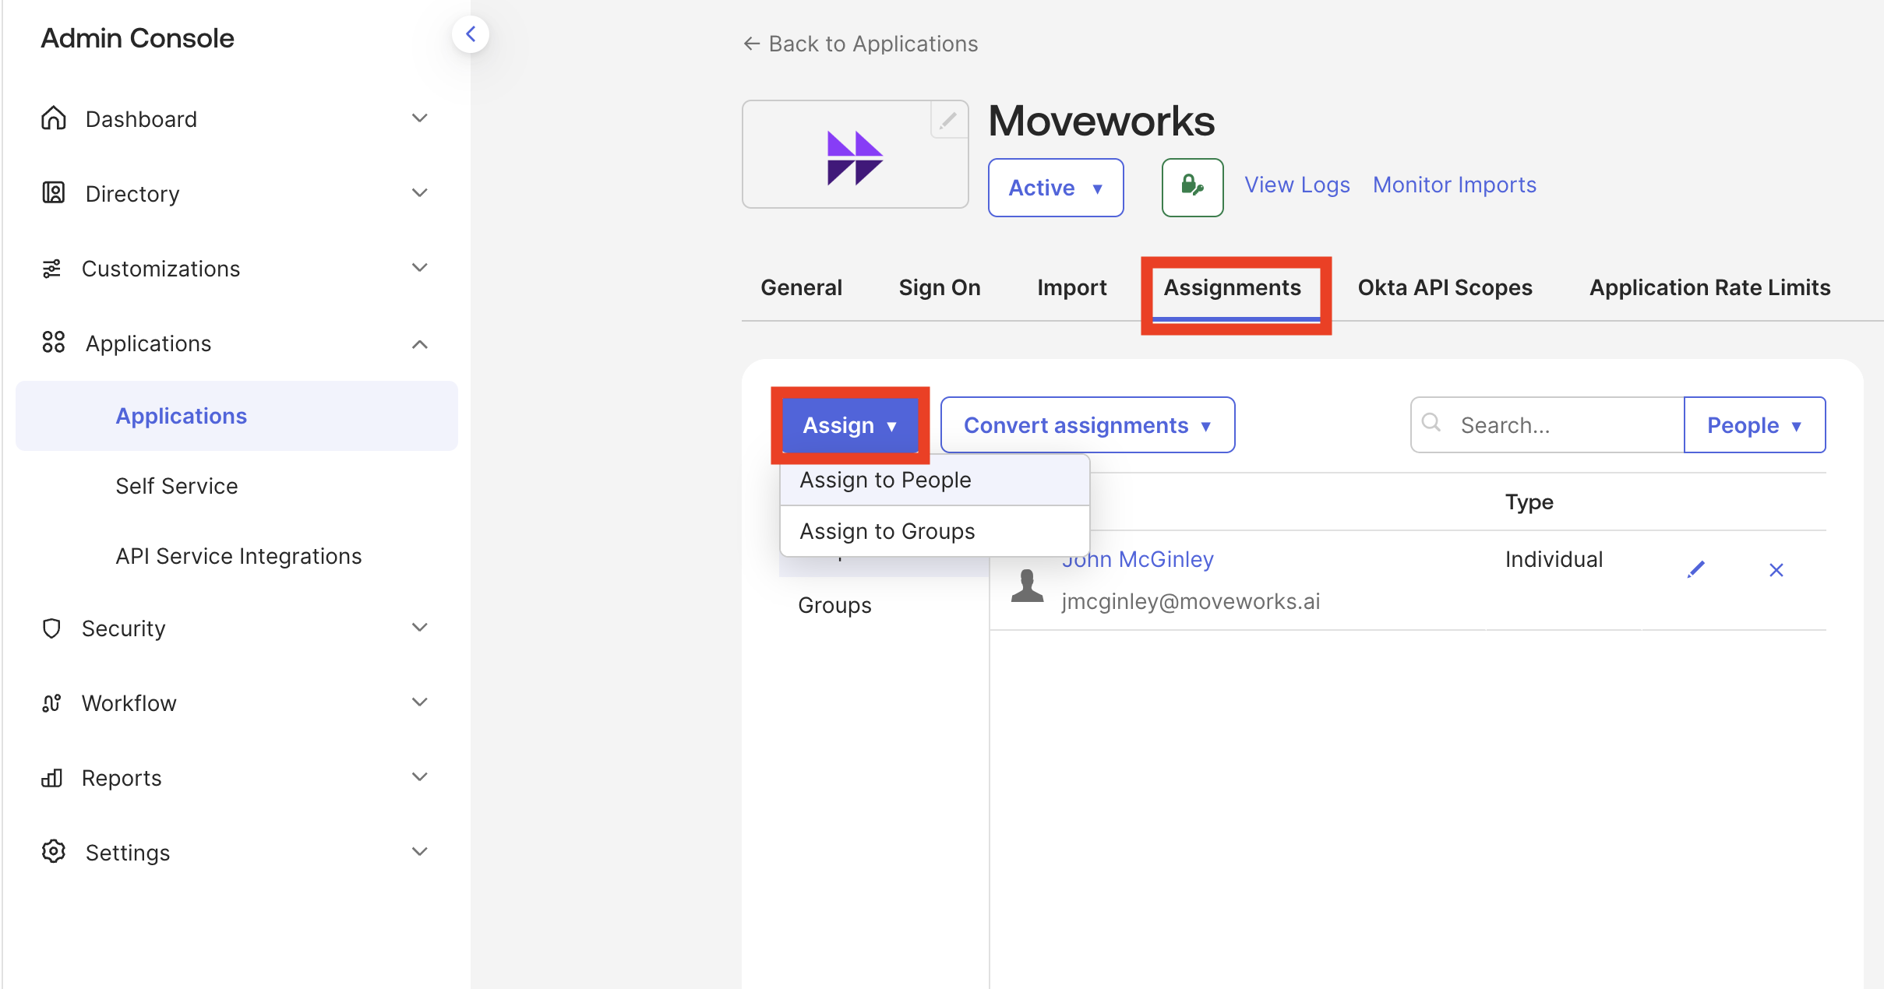The width and height of the screenshot is (1884, 989).
Task: Click the Dashboard home icon
Action: (x=53, y=118)
